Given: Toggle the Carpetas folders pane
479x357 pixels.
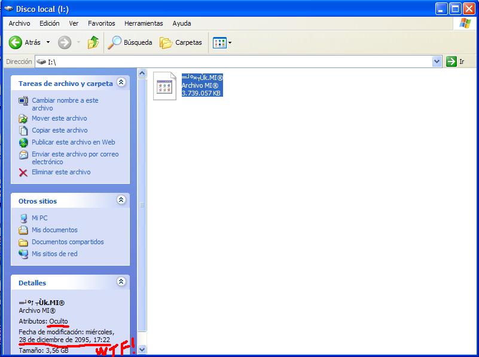Looking at the screenshot, I should (181, 42).
